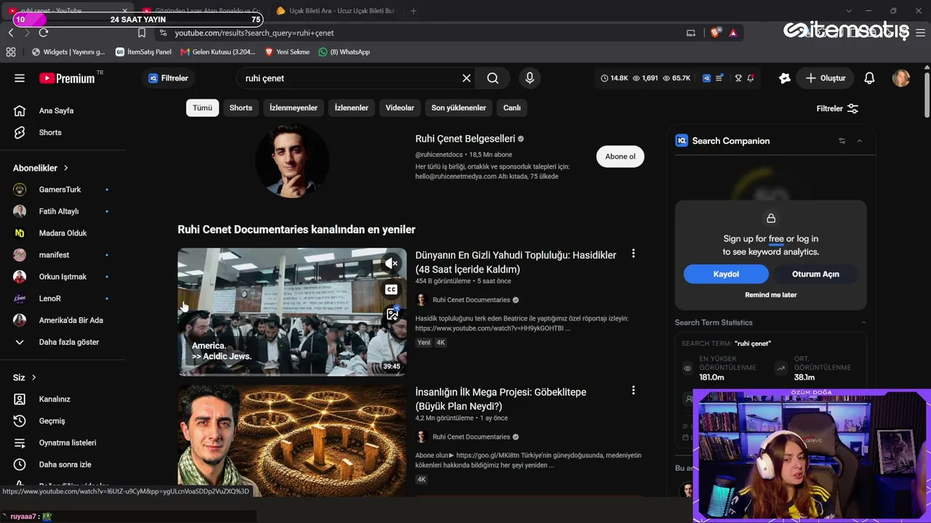Select the İzlenenler filter chip
931x523 pixels.
(x=351, y=108)
